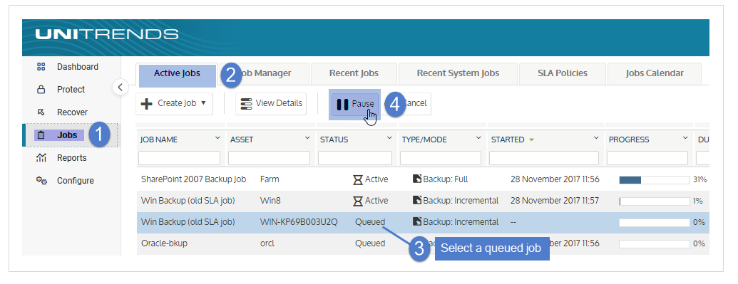Click the TYPE/MODE filter field

point(441,157)
